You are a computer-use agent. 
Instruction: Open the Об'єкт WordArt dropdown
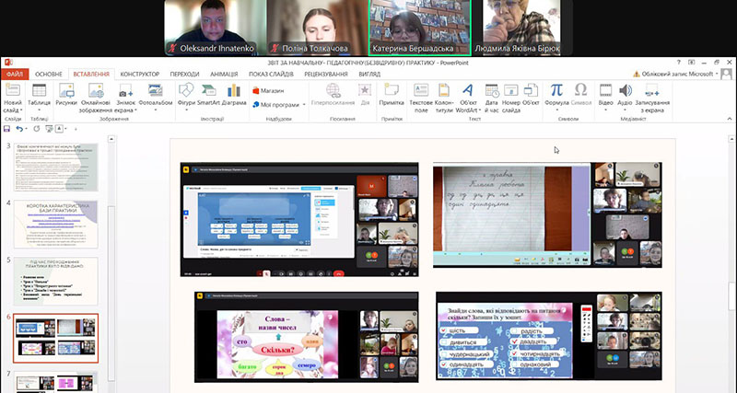(x=479, y=110)
